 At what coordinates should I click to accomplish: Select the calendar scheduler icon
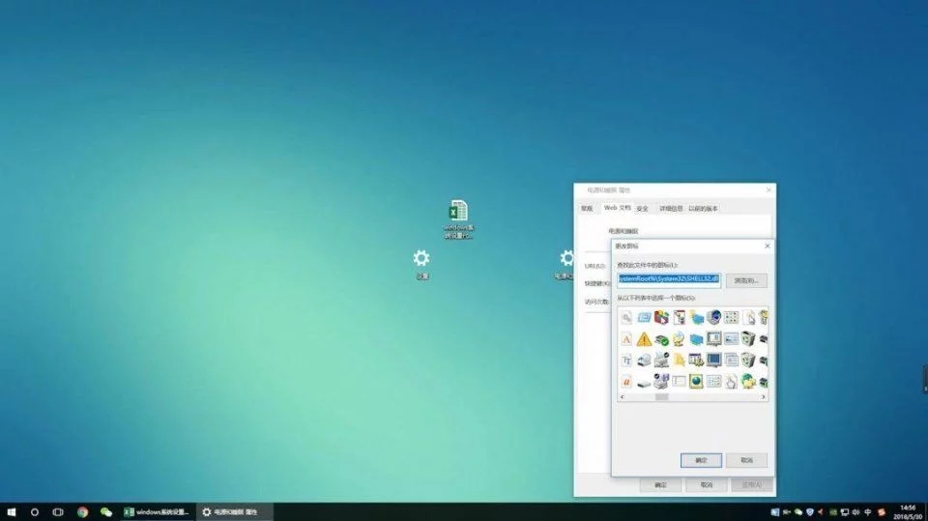click(696, 361)
